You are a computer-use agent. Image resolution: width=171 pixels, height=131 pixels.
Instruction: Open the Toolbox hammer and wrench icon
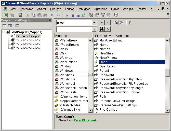[108, 15]
